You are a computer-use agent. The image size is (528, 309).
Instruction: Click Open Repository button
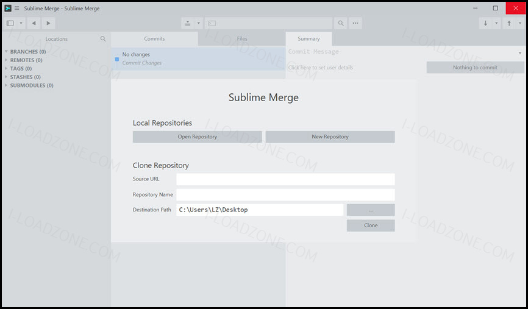point(198,137)
